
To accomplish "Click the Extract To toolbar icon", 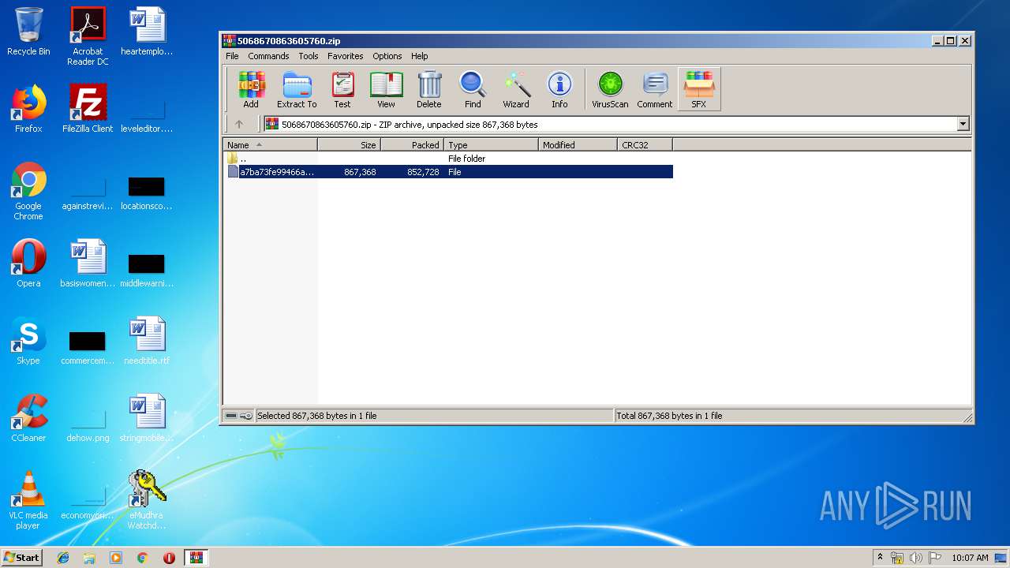I will click(x=297, y=89).
